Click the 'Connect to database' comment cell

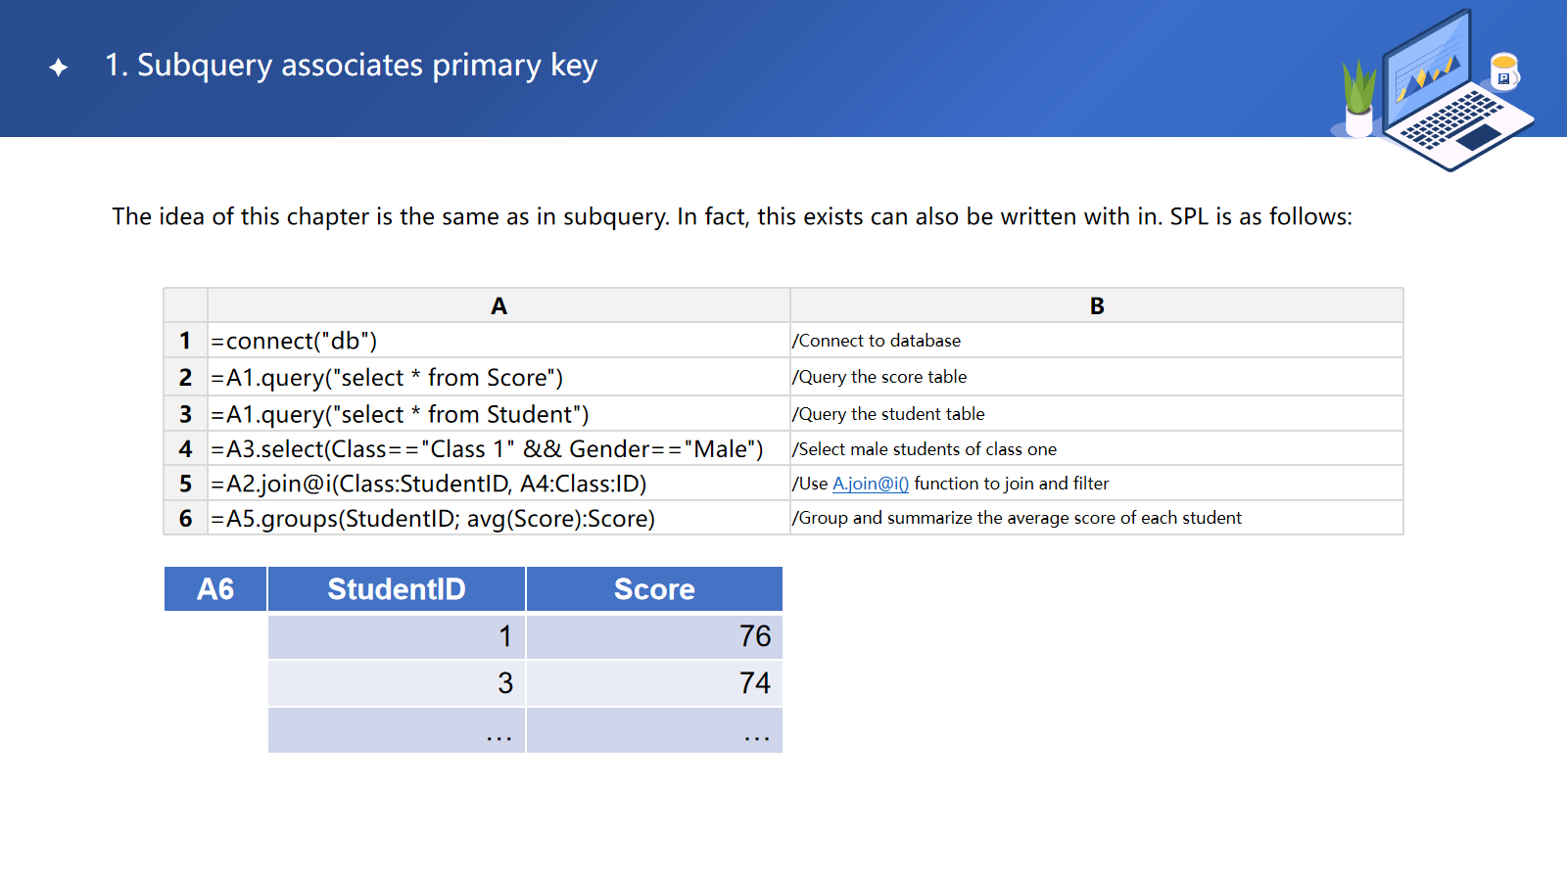pyautogui.click(x=1096, y=341)
